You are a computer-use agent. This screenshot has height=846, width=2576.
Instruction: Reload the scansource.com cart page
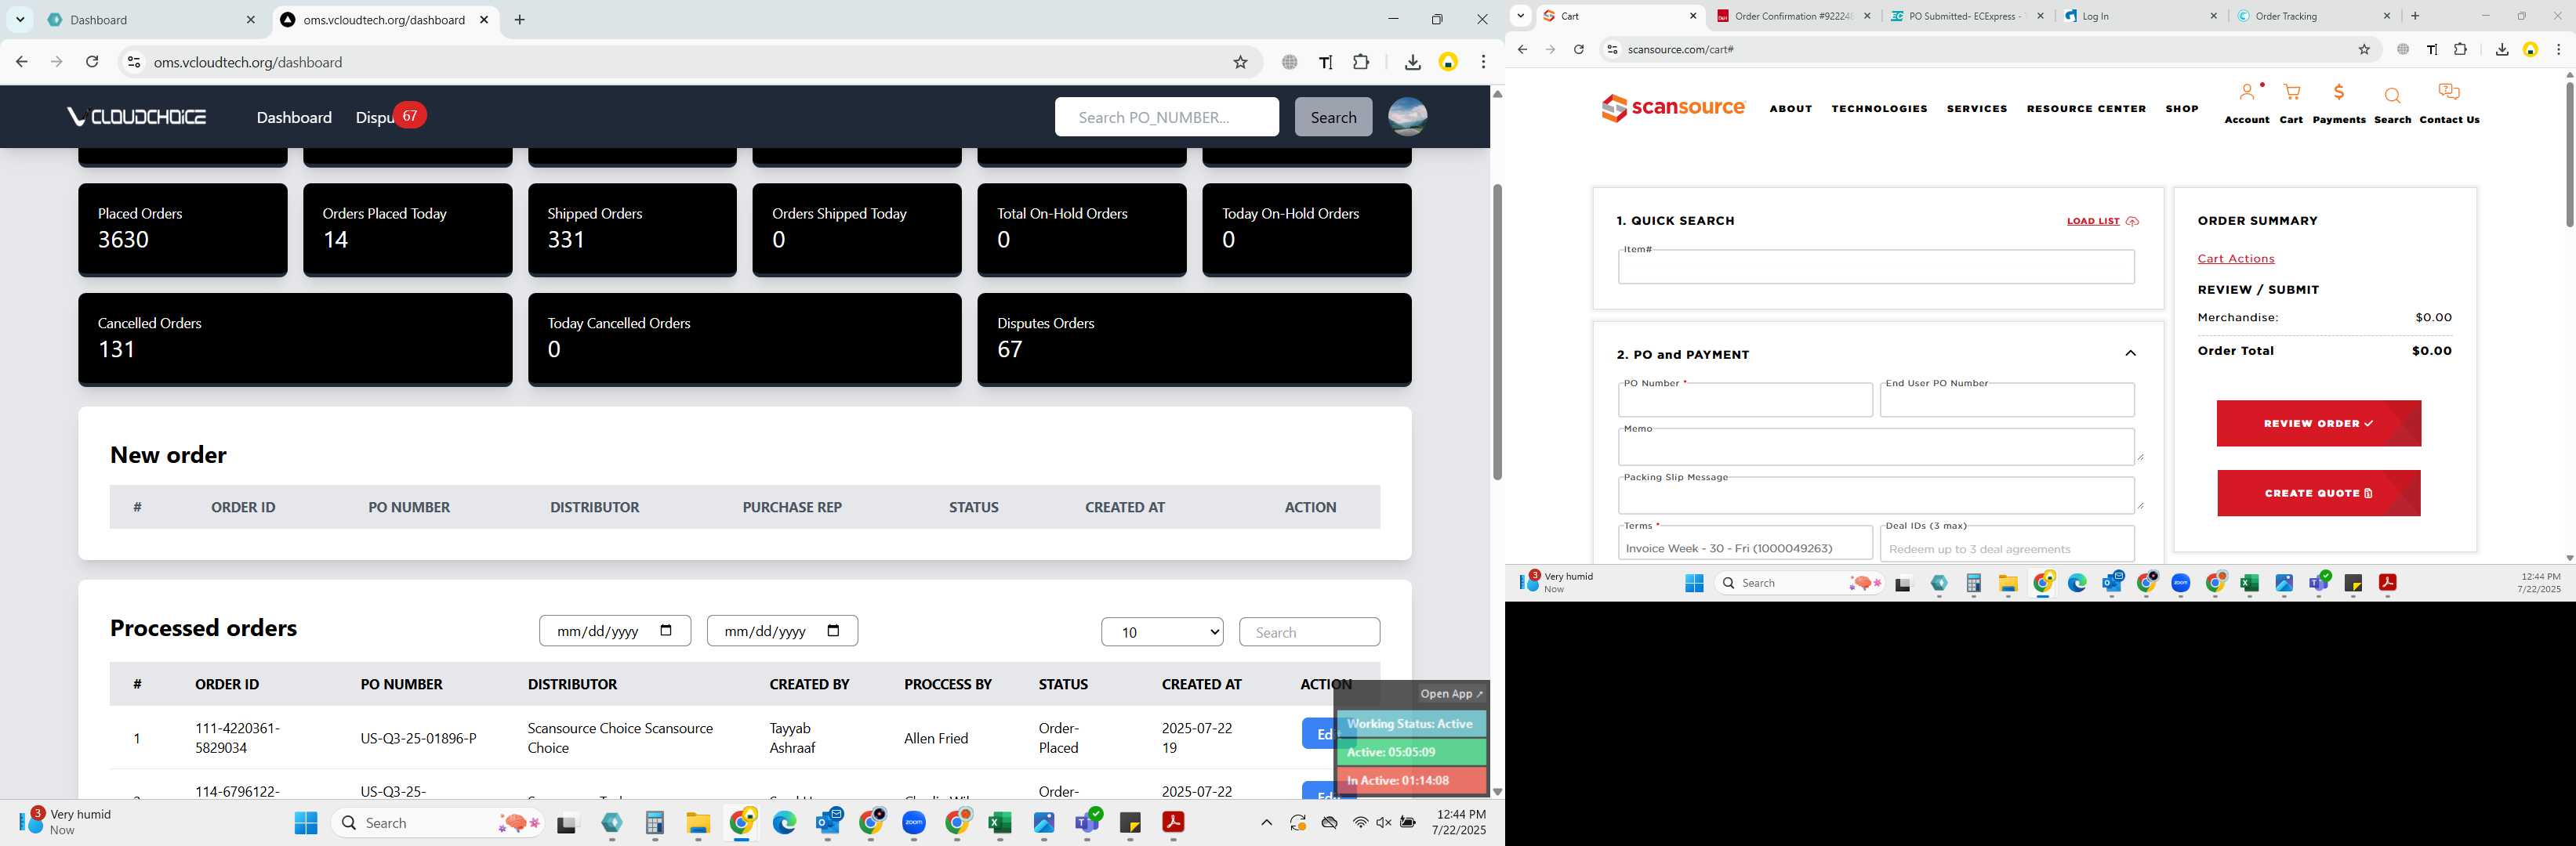pos(1578,50)
